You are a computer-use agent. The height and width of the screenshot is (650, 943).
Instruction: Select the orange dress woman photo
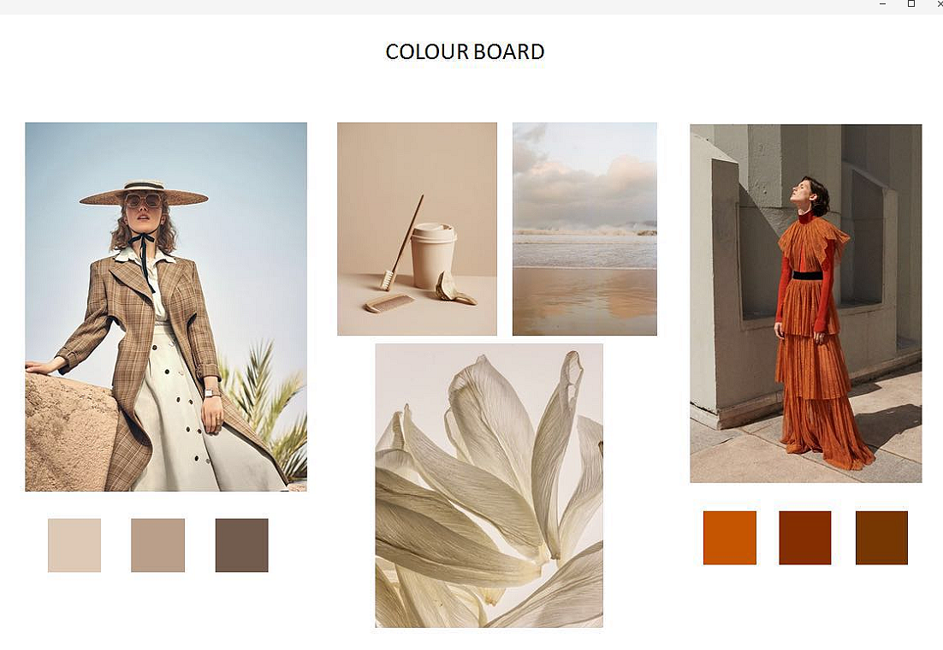(x=806, y=303)
